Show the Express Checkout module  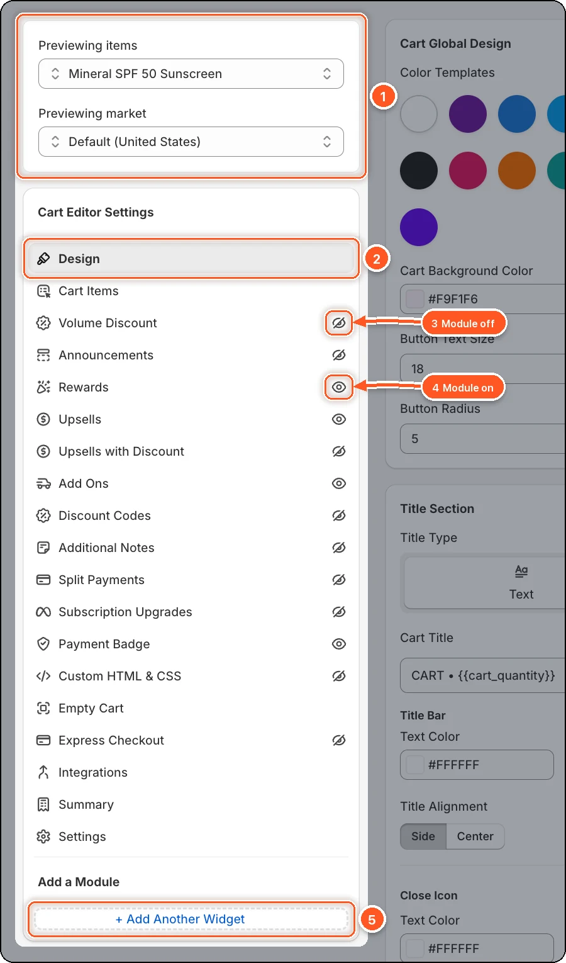click(x=339, y=740)
